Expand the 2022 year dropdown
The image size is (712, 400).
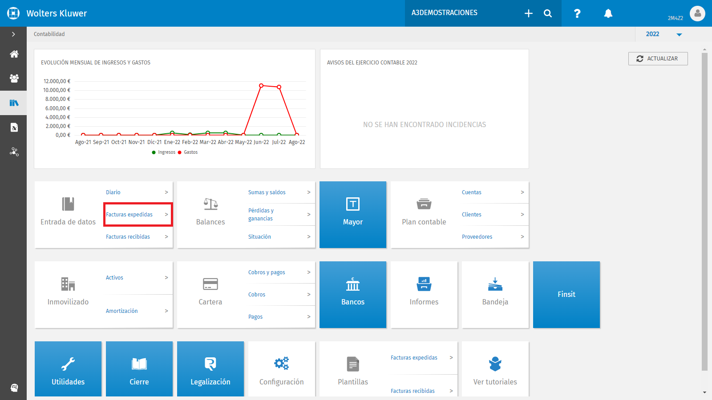pos(664,34)
